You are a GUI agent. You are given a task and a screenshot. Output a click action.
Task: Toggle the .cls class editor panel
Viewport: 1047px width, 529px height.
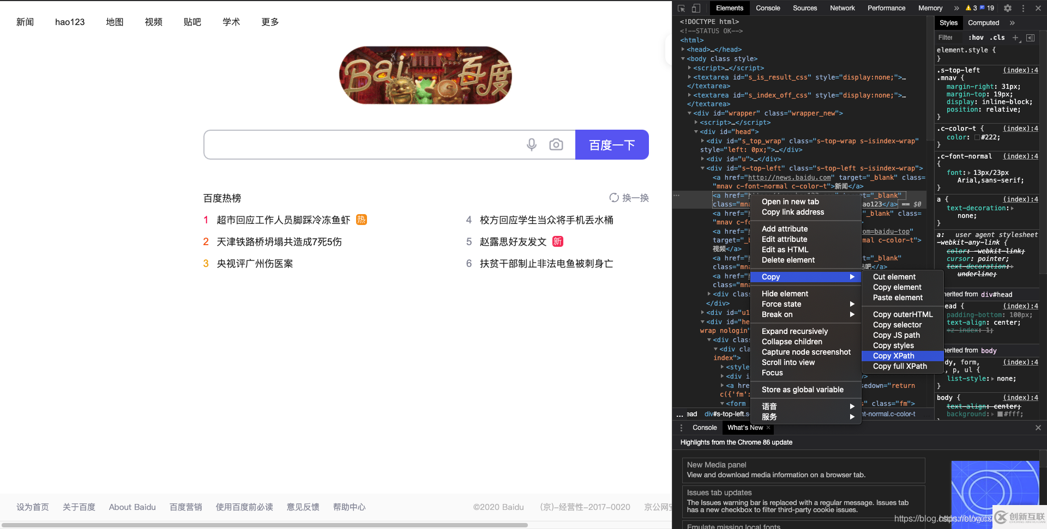point(998,38)
